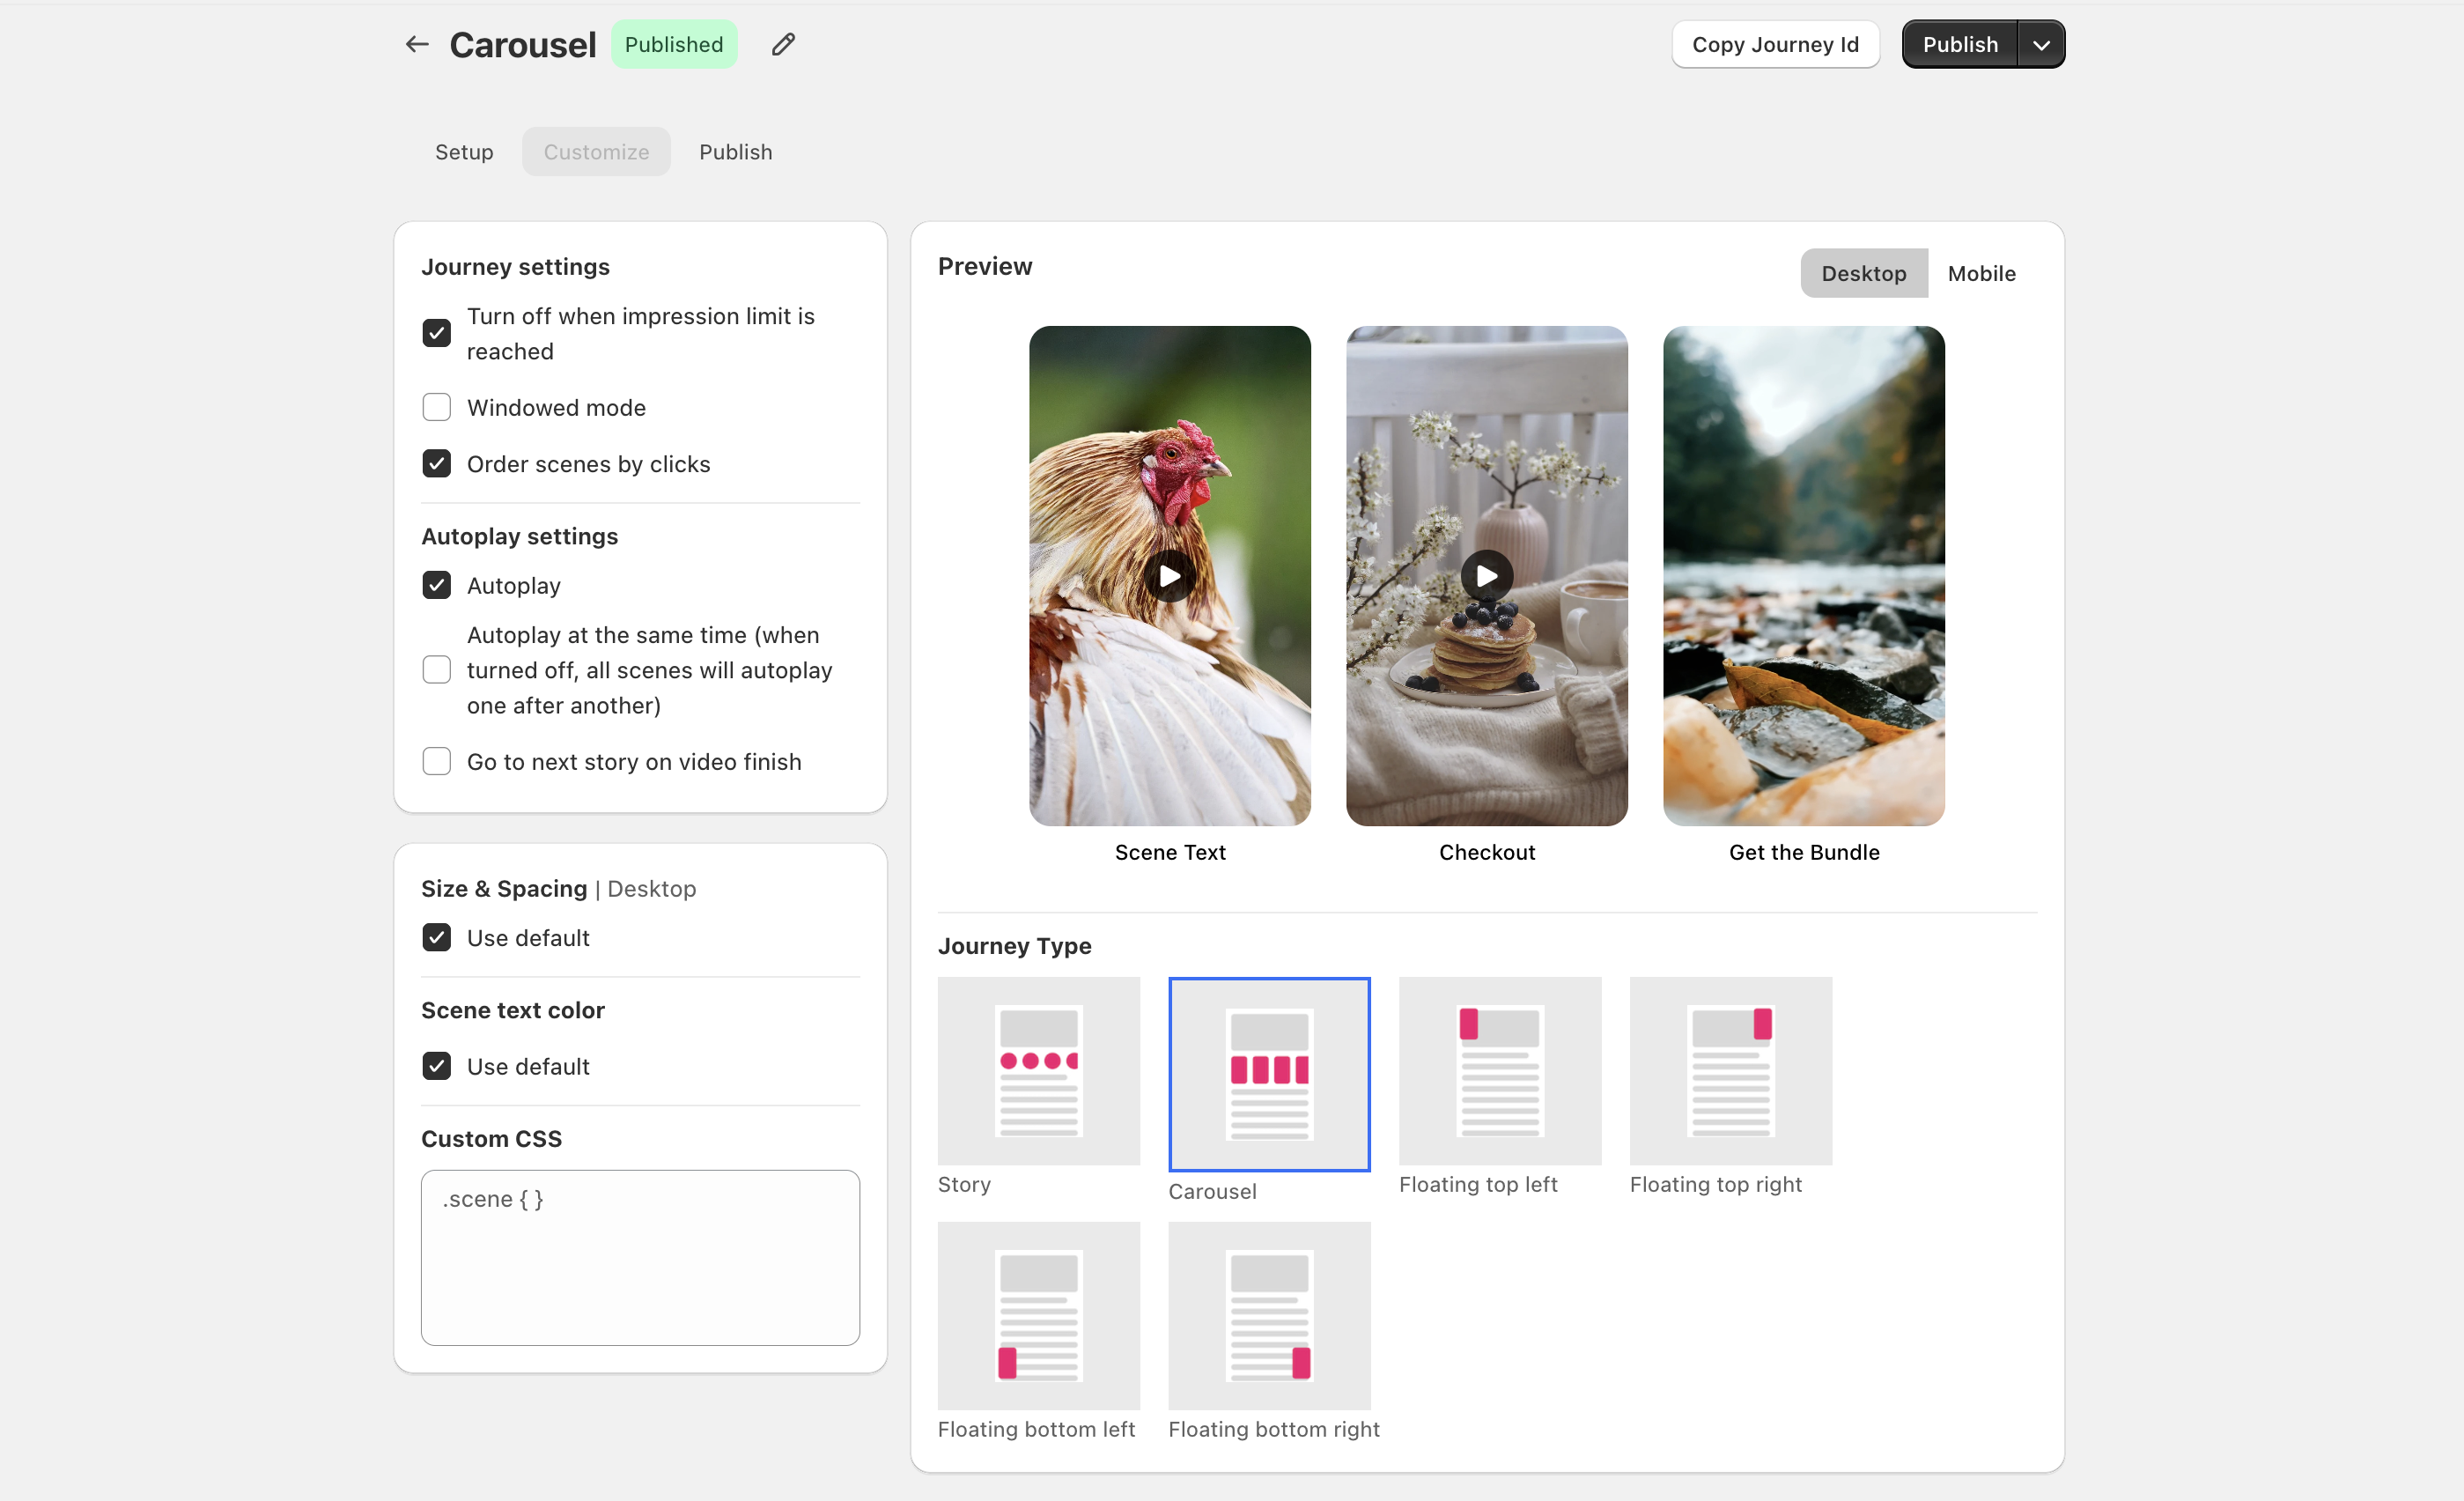This screenshot has width=2464, height=1501.
Task: Play the pancake Checkout video
Action: click(x=1486, y=576)
